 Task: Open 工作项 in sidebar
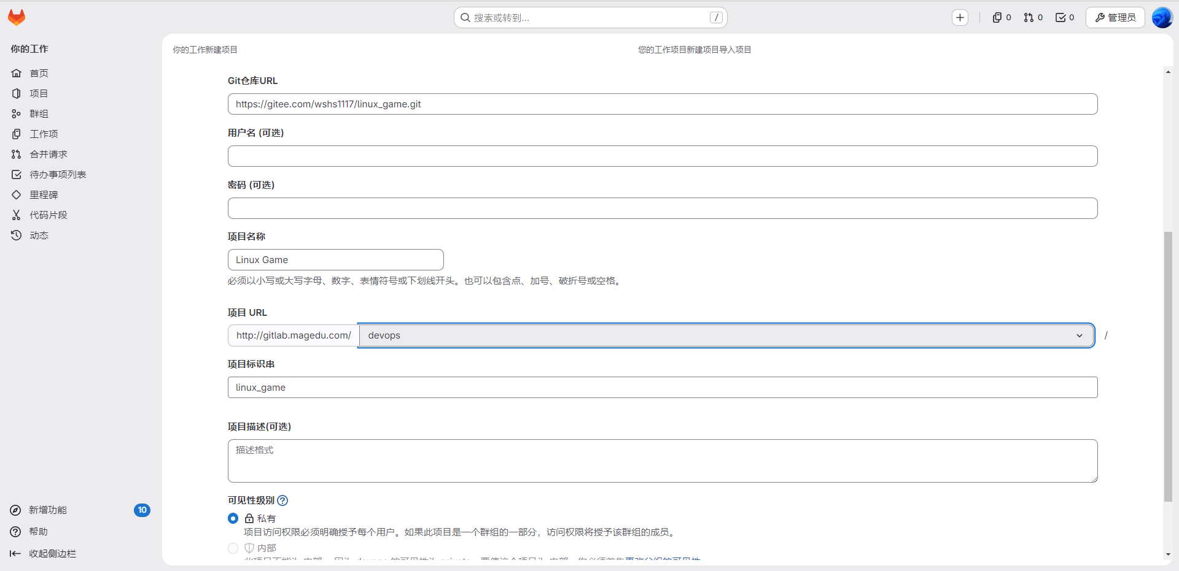coord(81,134)
